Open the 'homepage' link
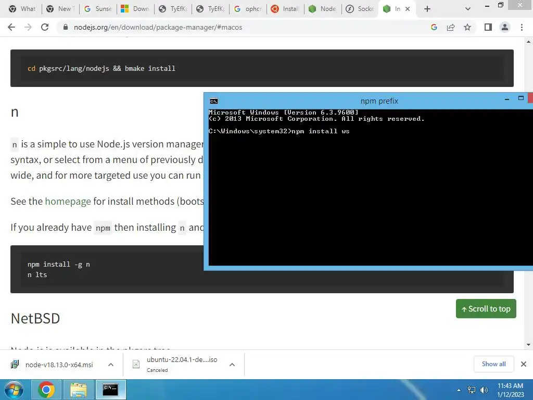Screen dimensions: 533x400 [68, 202]
